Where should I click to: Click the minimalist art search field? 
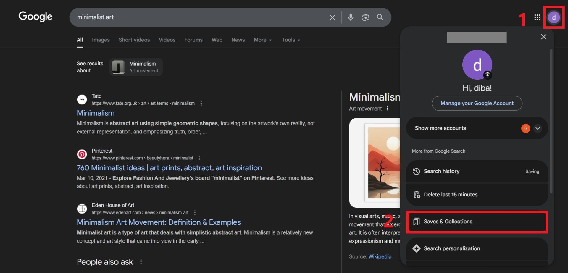pyautogui.click(x=198, y=17)
